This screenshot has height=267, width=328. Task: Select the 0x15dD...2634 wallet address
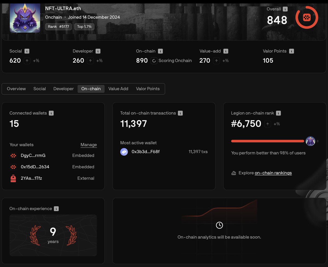point(35,167)
